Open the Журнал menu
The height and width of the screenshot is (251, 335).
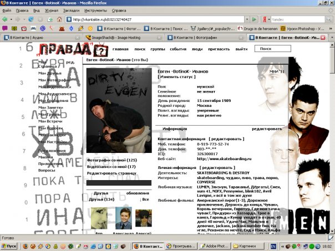click(x=52, y=11)
